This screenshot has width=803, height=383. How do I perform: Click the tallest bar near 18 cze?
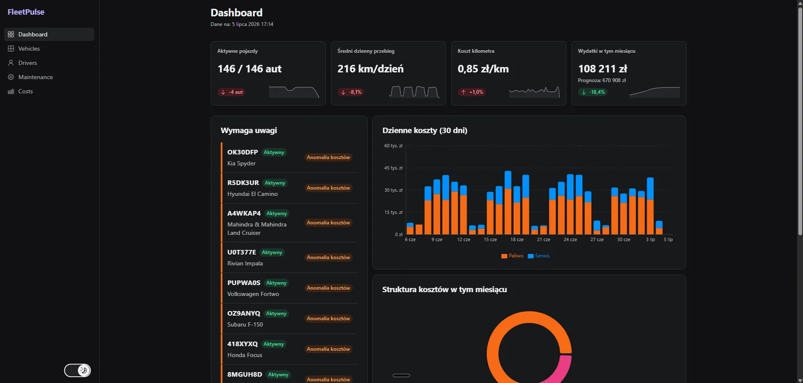(508, 203)
